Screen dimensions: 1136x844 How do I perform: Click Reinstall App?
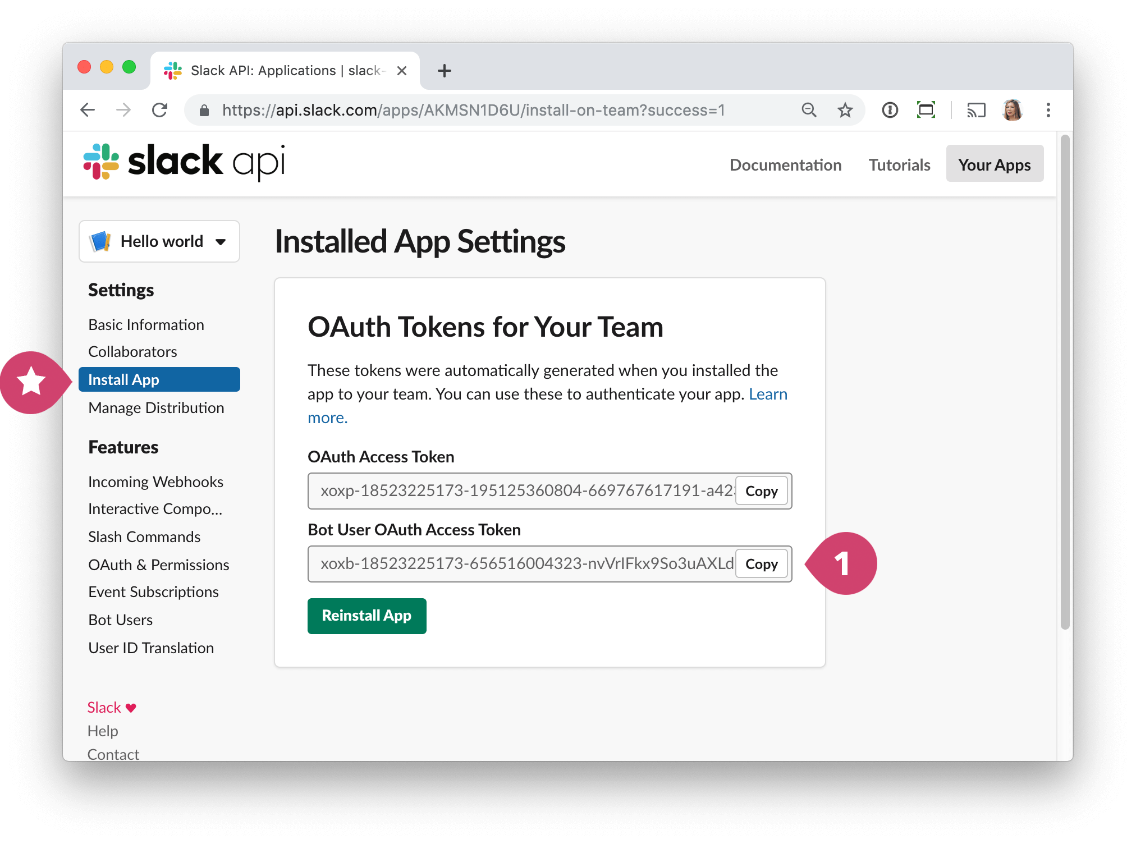tap(367, 616)
